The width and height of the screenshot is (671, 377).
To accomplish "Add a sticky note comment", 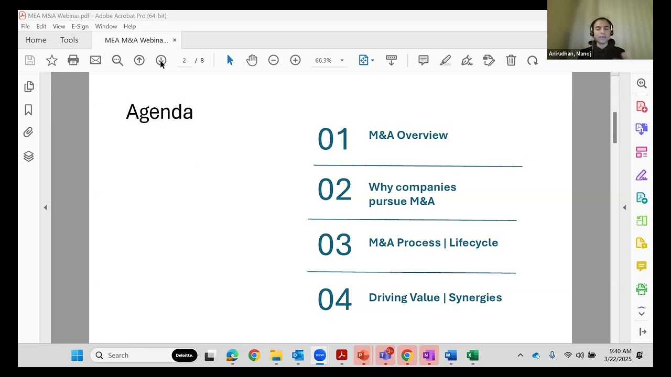I will point(423,60).
